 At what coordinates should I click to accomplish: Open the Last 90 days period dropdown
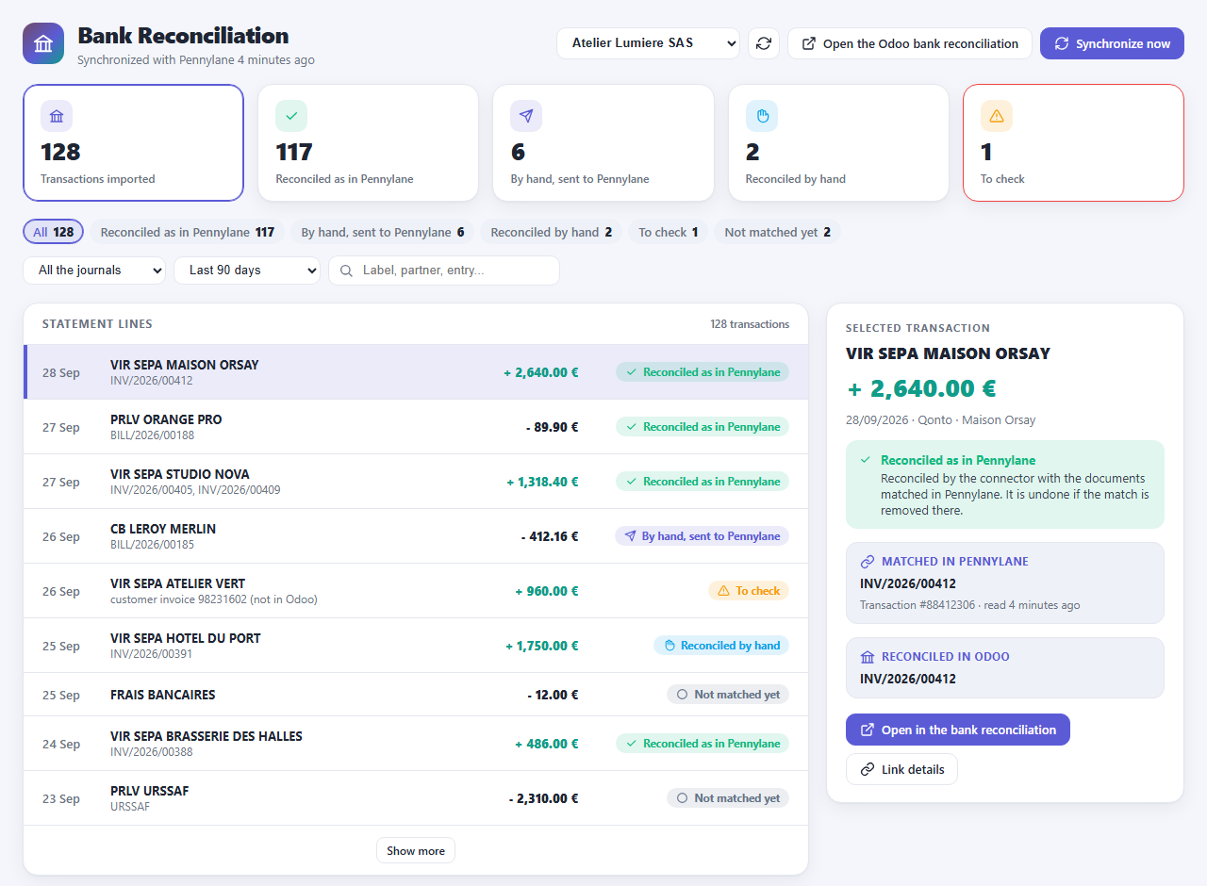point(247,271)
